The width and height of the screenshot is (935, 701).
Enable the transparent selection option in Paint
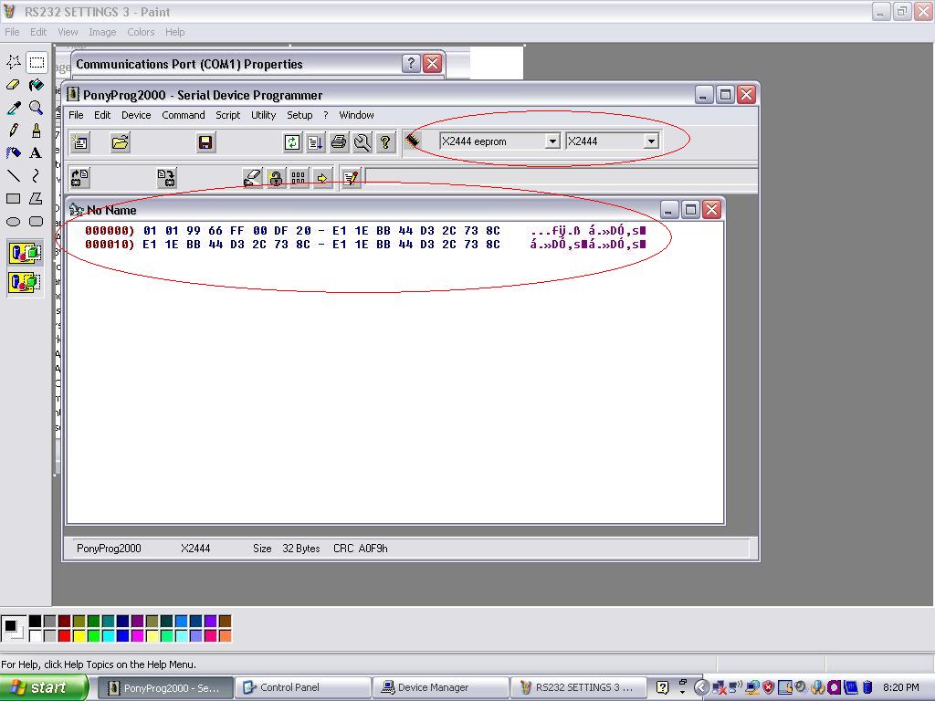[x=25, y=282]
